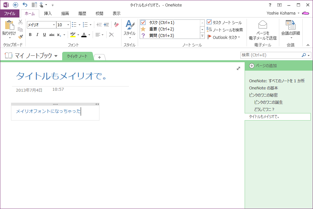
Task: Apply bold formatting
Action: pos(30,35)
